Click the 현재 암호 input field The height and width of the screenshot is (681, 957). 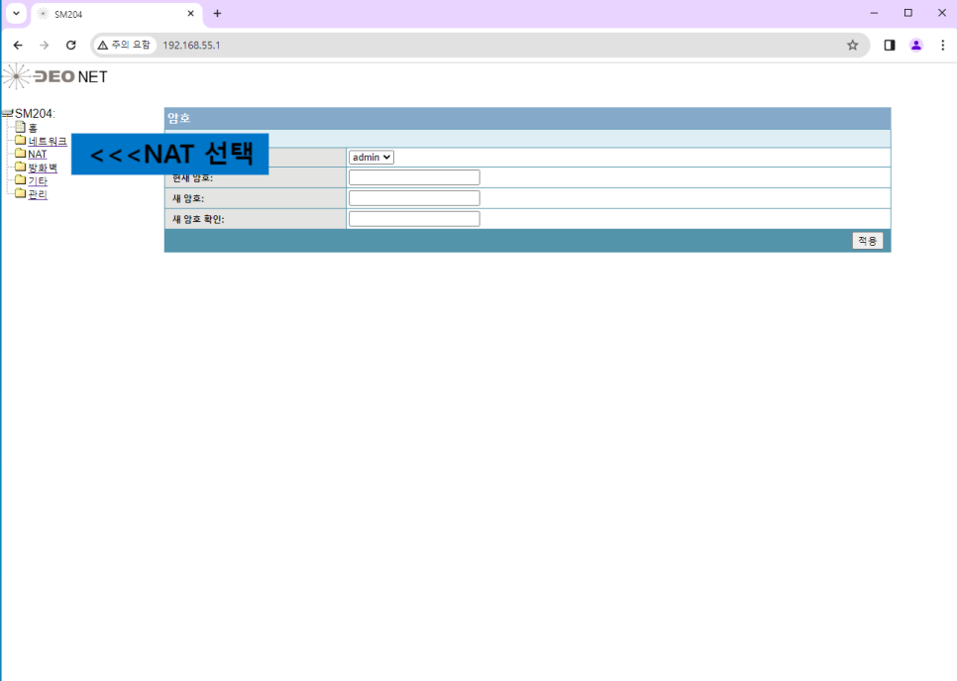414,177
